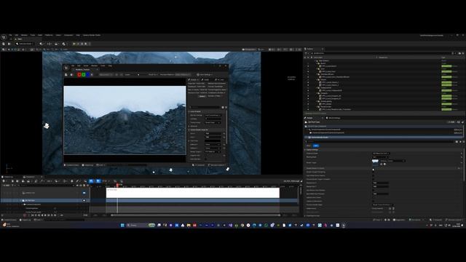The image size is (466, 262).
Task: Open the Window menu in main editor
Action: click(x=24, y=35)
